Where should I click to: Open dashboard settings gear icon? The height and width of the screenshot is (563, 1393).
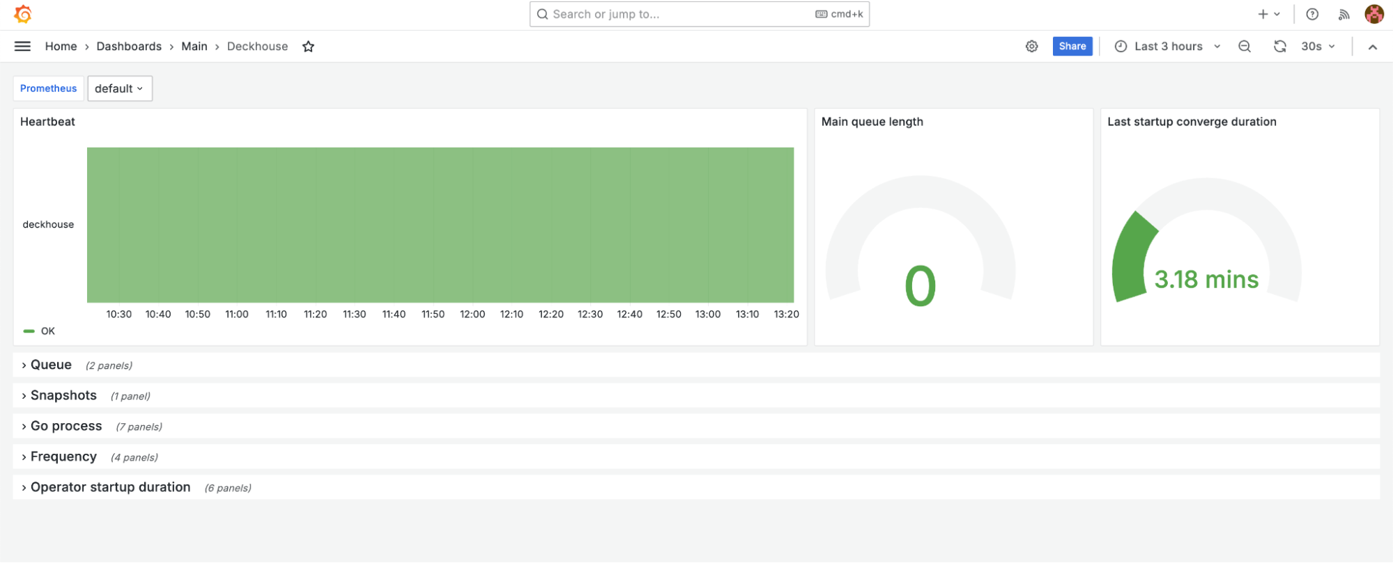[x=1031, y=47]
